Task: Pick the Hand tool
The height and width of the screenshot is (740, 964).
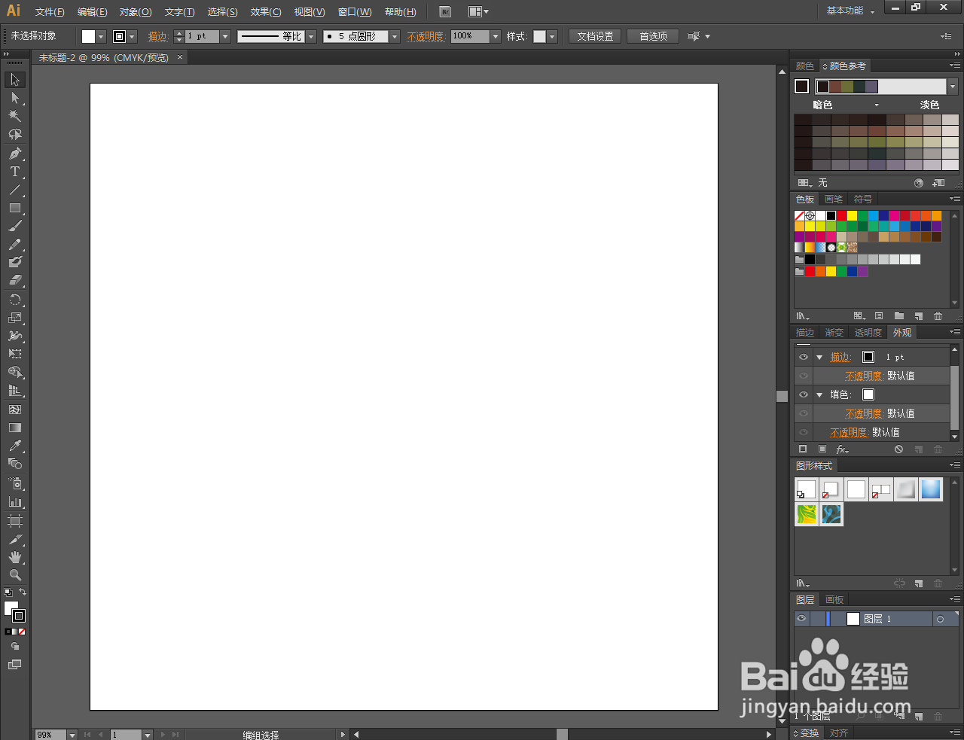Action: point(14,557)
